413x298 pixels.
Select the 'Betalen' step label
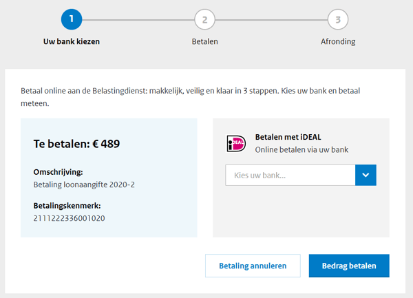pos(204,41)
